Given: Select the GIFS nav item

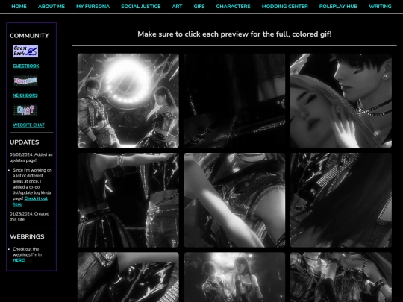Looking at the screenshot, I should point(199,7).
